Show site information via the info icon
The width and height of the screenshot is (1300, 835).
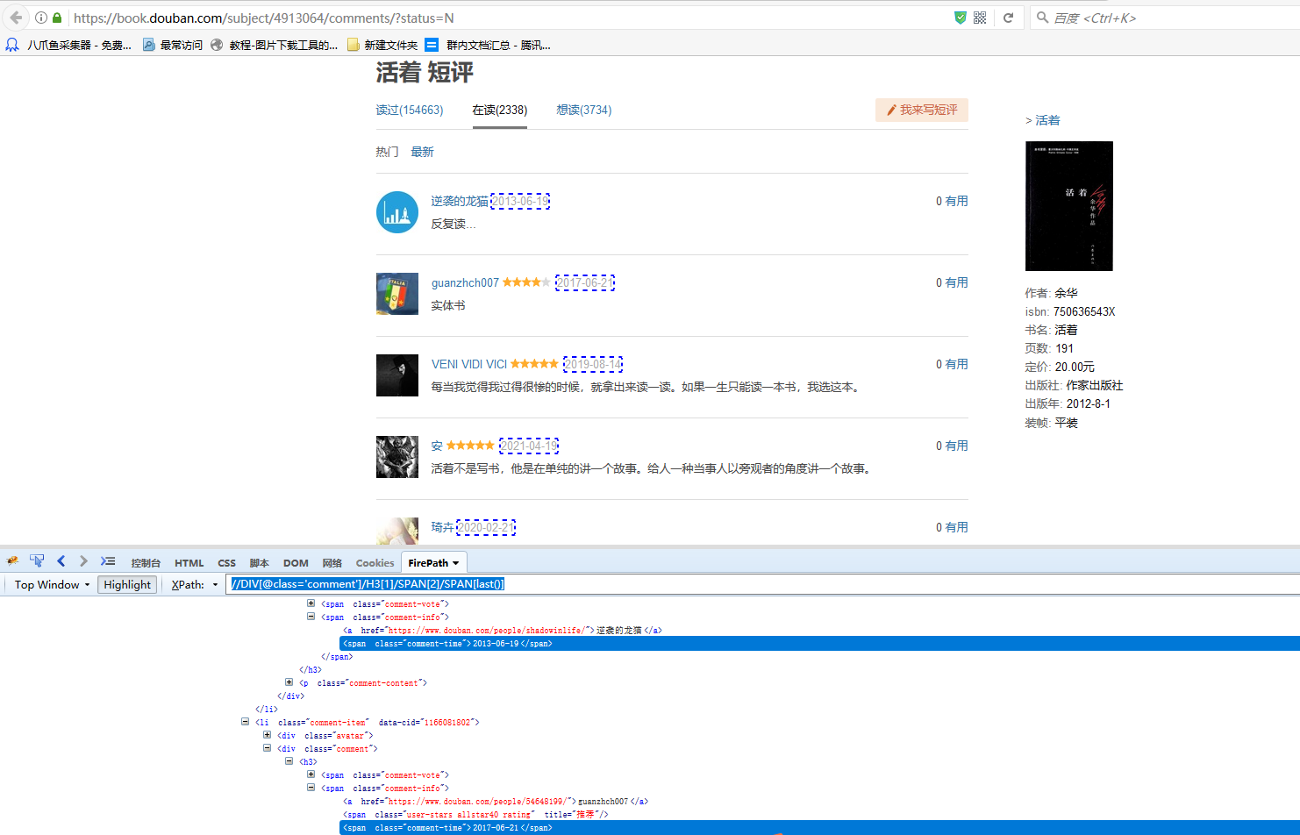click(x=41, y=18)
